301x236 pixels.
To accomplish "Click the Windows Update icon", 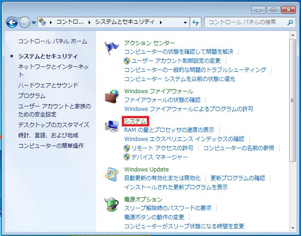I will tap(112, 175).
